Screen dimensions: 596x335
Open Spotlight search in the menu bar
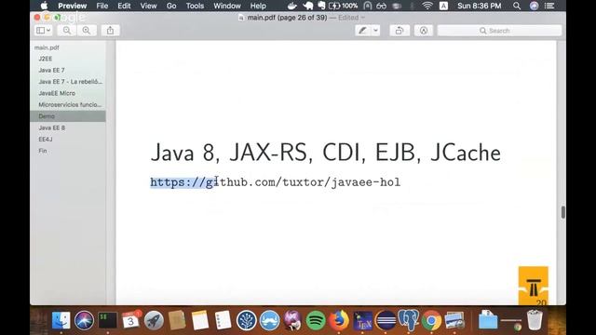tap(517, 6)
